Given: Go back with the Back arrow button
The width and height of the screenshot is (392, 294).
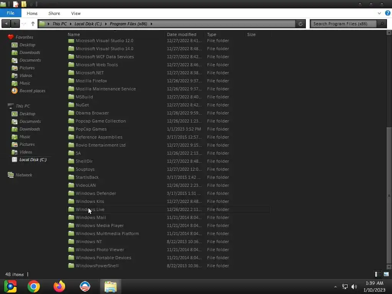Looking at the screenshot, I should click(6, 24).
